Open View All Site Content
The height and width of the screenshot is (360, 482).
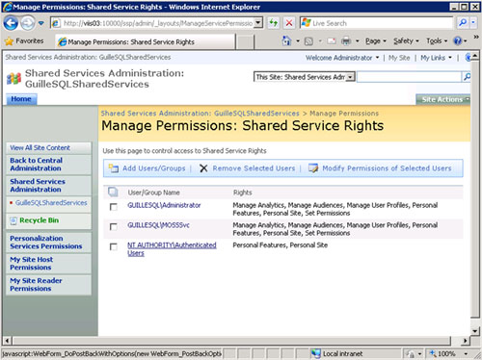point(40,148)
